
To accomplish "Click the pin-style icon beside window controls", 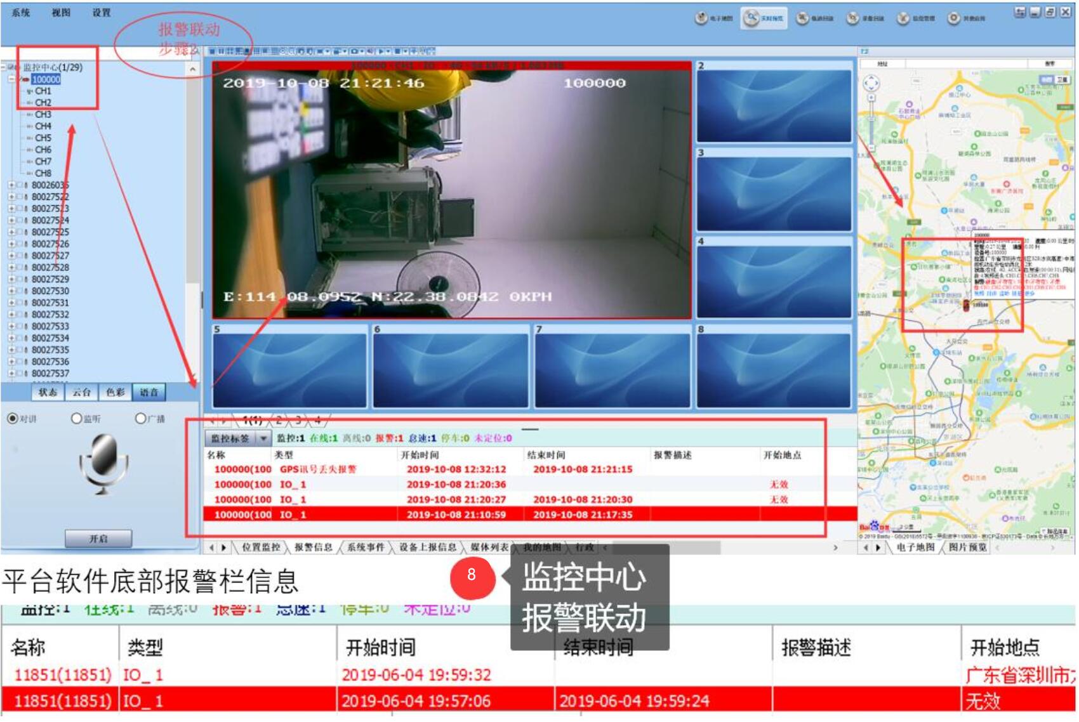I will coord(1020,12).
